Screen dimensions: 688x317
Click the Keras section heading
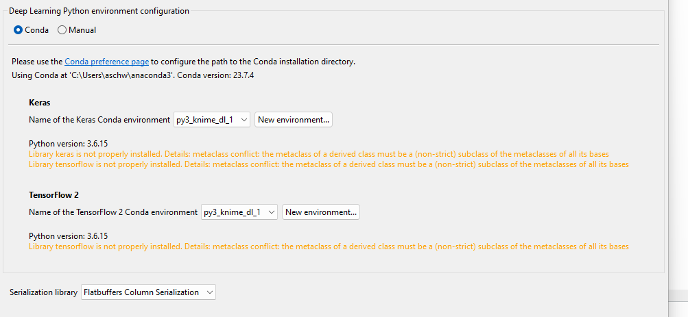pos(40,102)
